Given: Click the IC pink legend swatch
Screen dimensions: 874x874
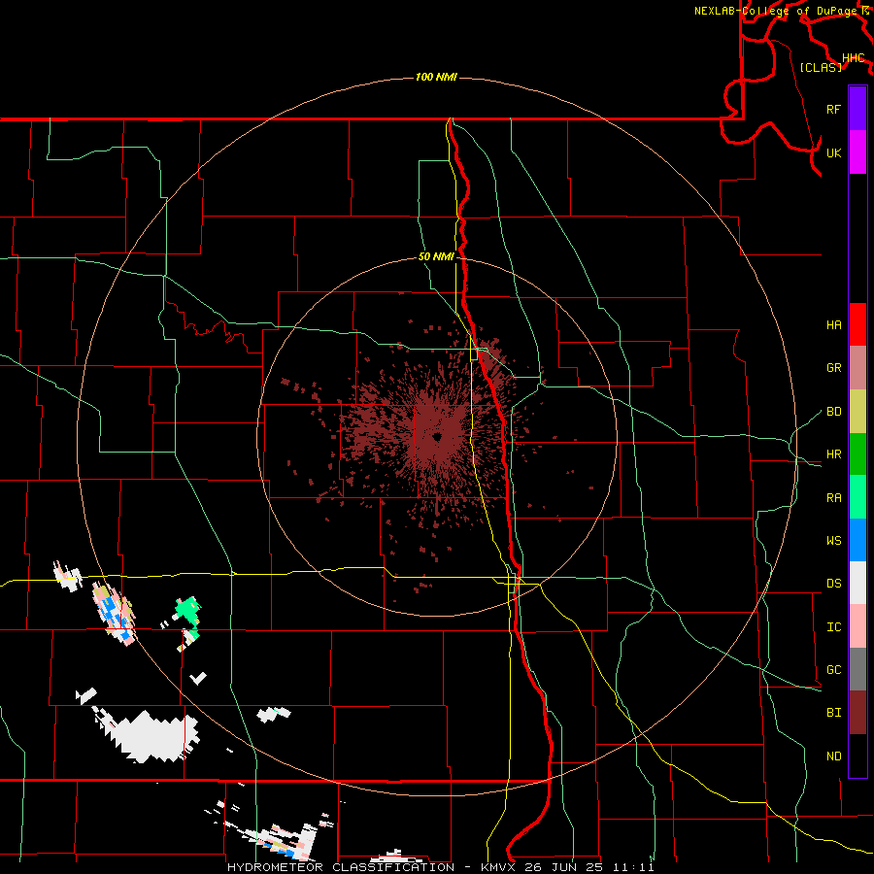Looking at the screenshot, I should coord(857,626).
